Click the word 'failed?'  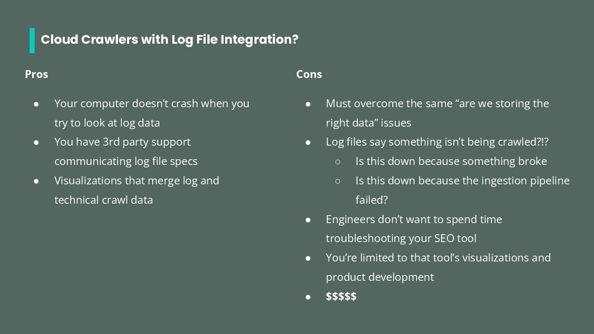click(372, 200)
